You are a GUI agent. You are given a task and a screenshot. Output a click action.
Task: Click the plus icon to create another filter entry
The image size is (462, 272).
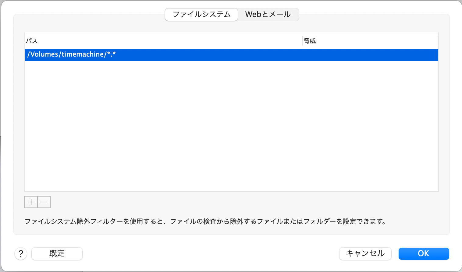coord(31,202)
